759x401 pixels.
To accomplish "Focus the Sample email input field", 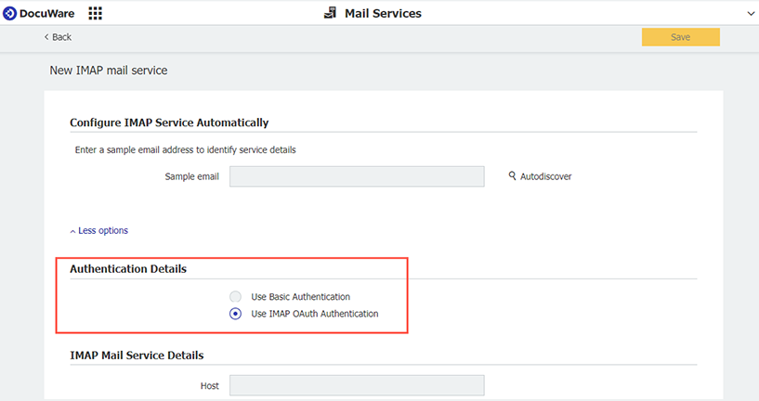I will (357, 176).
